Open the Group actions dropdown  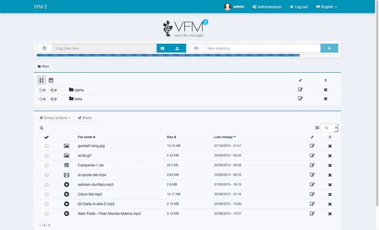pyautogui.click(x=55, y=118)
